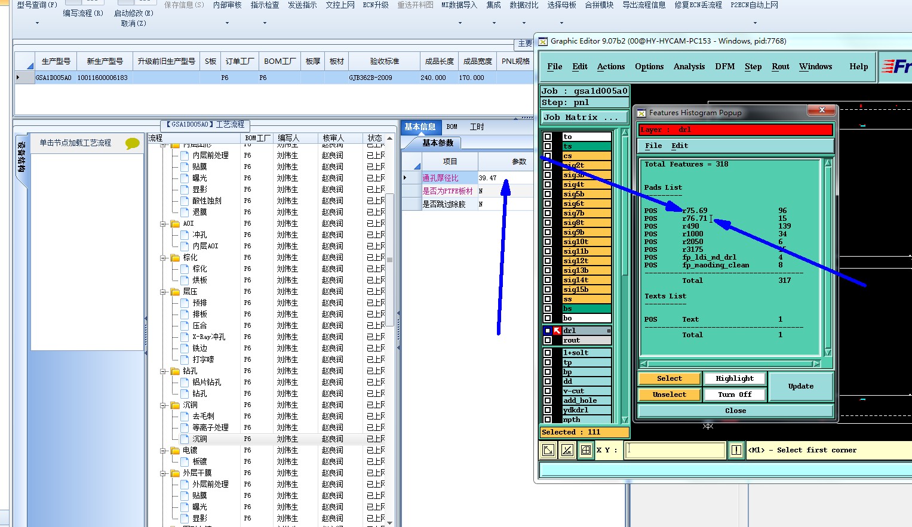Collapse the 层压 tree node
The height and width of the screenshot is (527, 912).
pyautogui.click(x=163, y=292)
